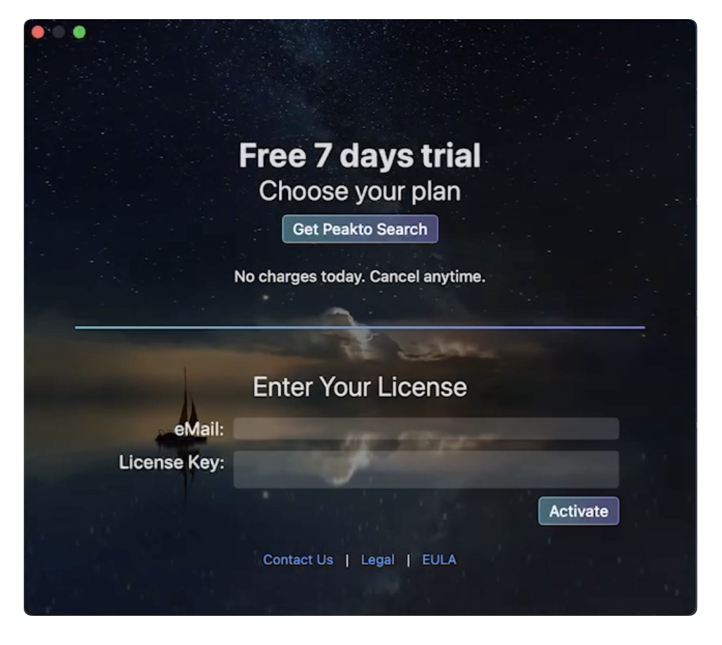
Task: Click the eMail field label
Action: pyautogui.click(x=199, y=429)
